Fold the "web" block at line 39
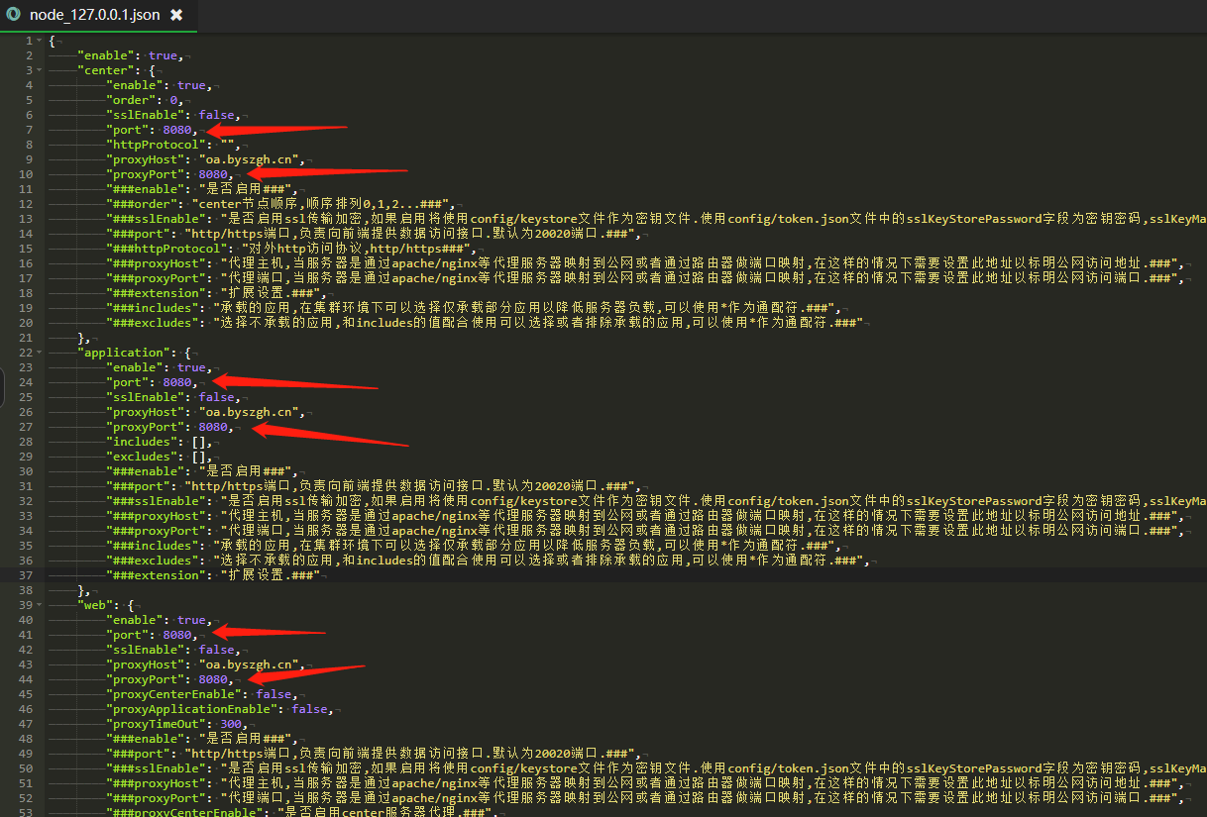1207x817 pixels. pyautogui.click(x=40, y=605)
